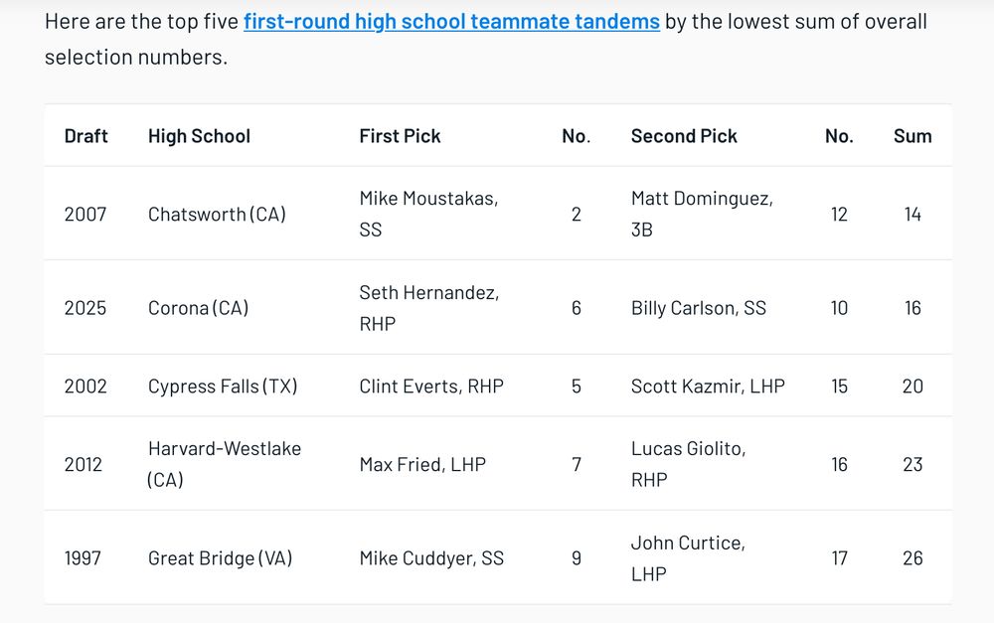Click on Max Fried, LHP cell

[x=422, y=464]
